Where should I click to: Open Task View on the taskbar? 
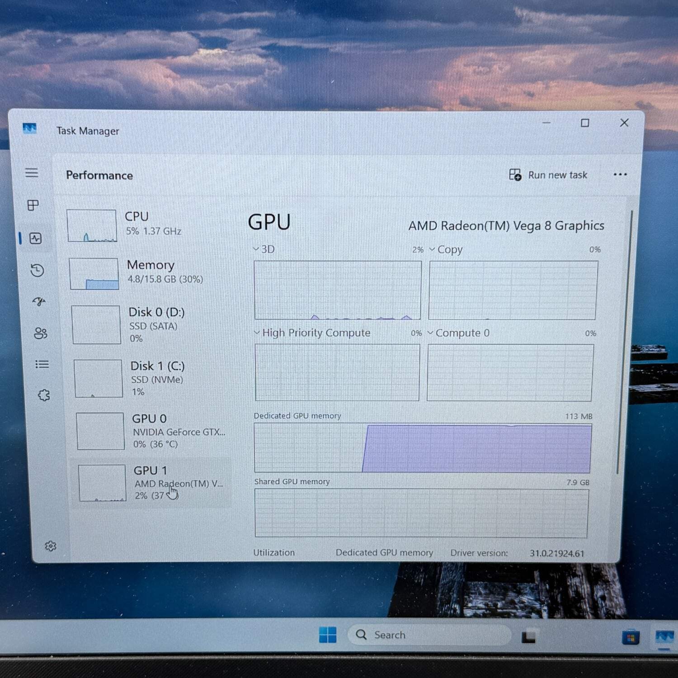point(528,637)
